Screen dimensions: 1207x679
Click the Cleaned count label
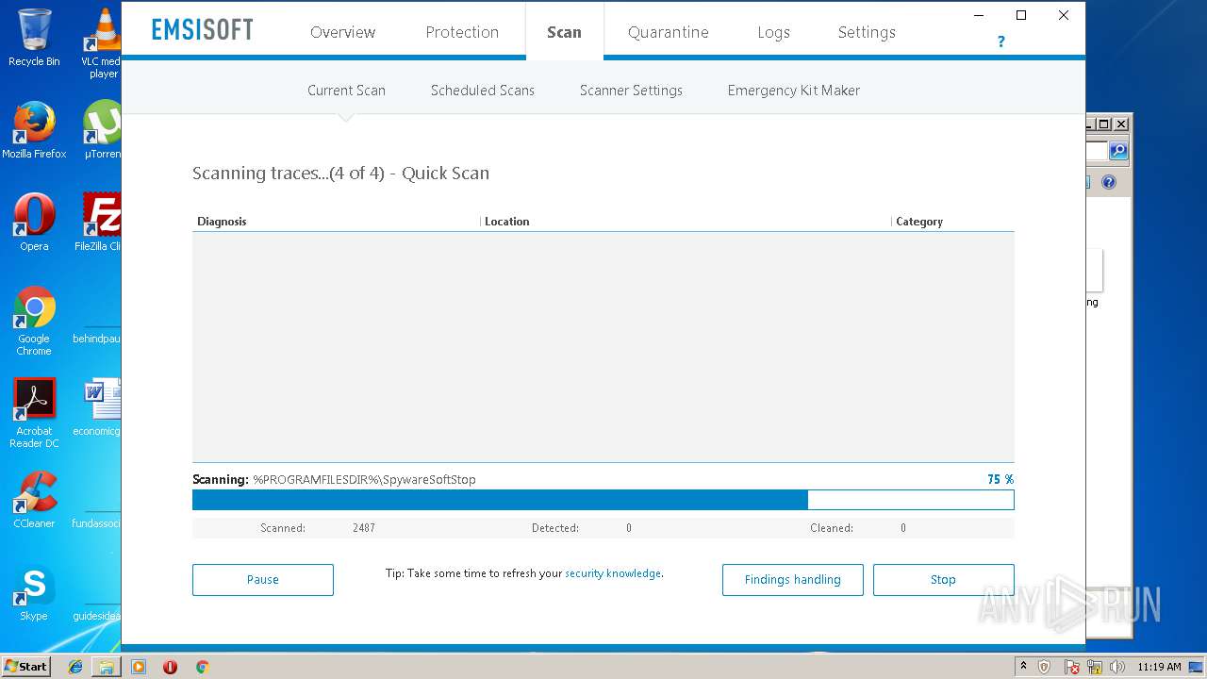tap(832, 528)
